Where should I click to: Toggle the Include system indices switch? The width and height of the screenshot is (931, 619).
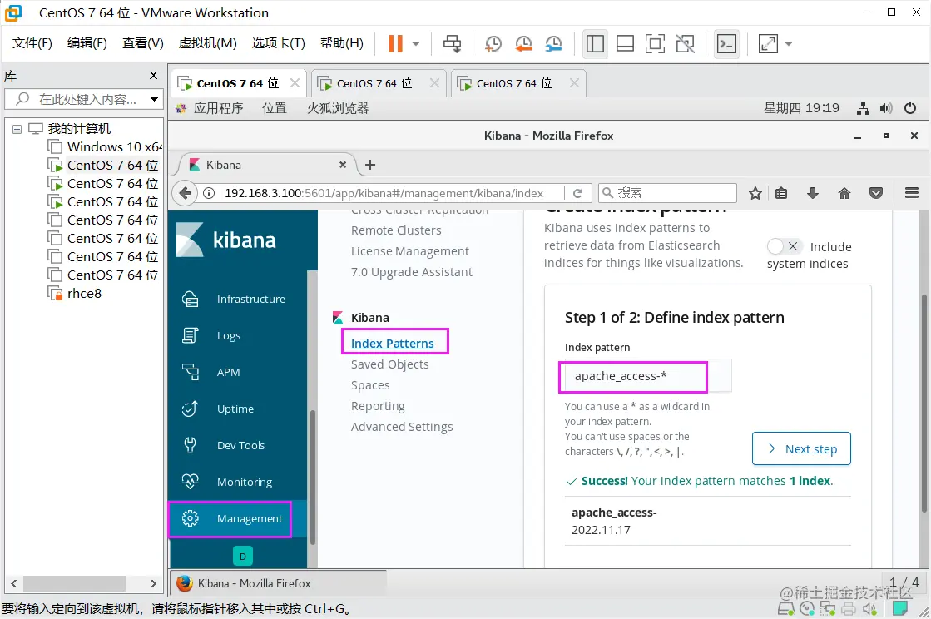tap(785, 246)
